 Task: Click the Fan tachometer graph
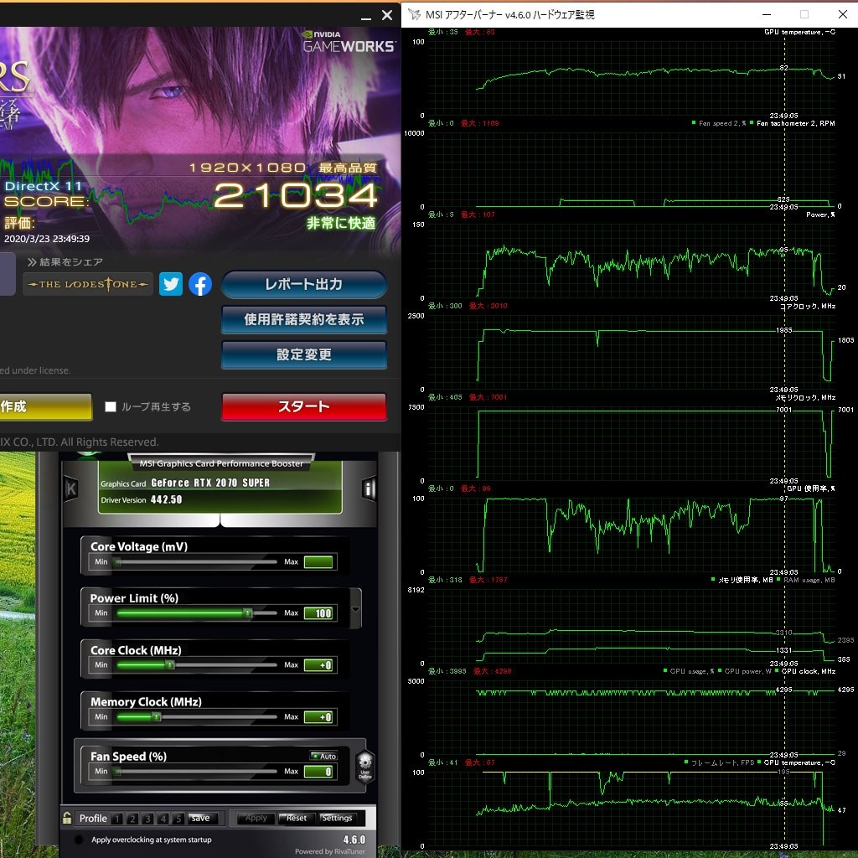point(632,169)
